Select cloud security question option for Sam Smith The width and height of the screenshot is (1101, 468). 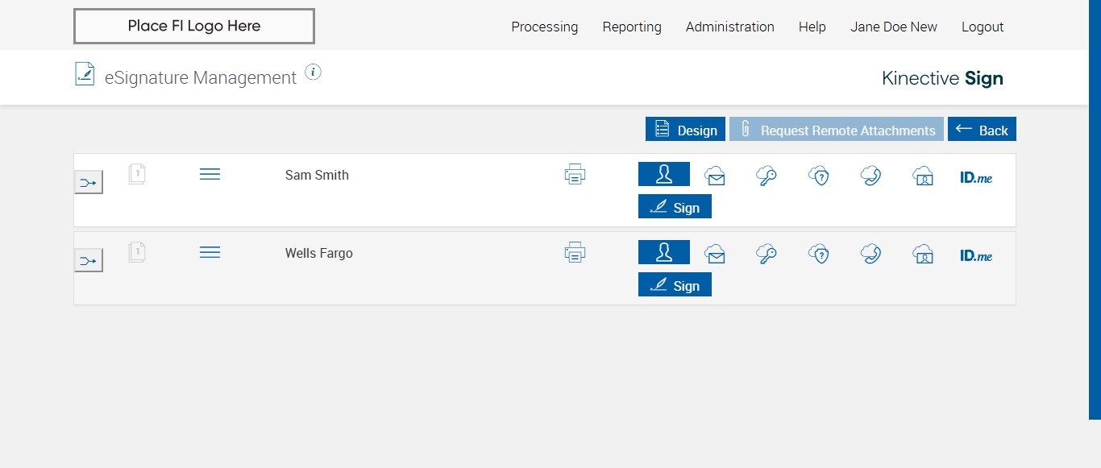tap(819, 176)
